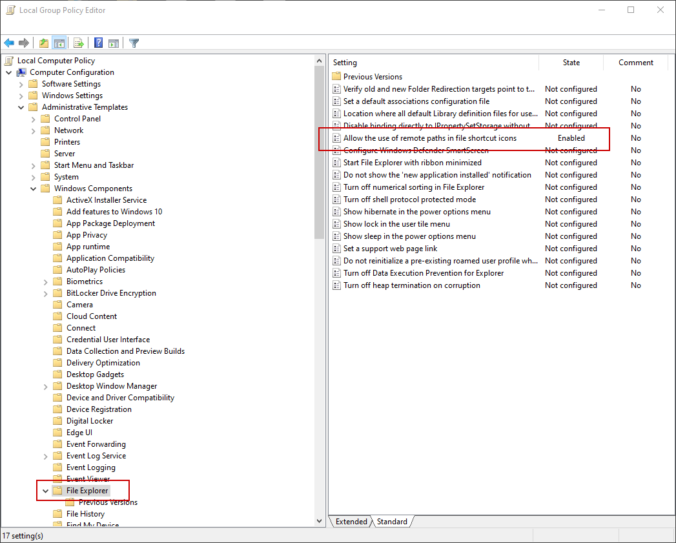Viewport: 676px width, 543px height.
Task: Select the File History tree item
Action: [85, 514]
